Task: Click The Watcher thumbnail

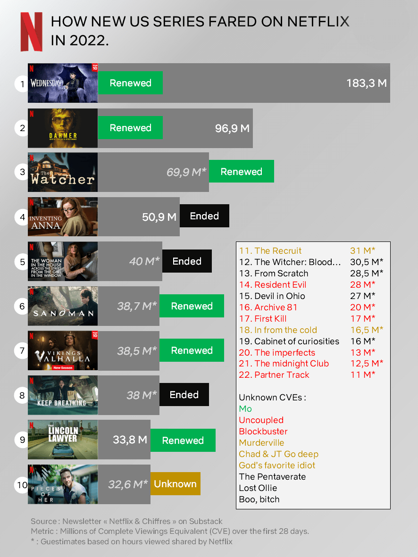Action: click(63, 172)
